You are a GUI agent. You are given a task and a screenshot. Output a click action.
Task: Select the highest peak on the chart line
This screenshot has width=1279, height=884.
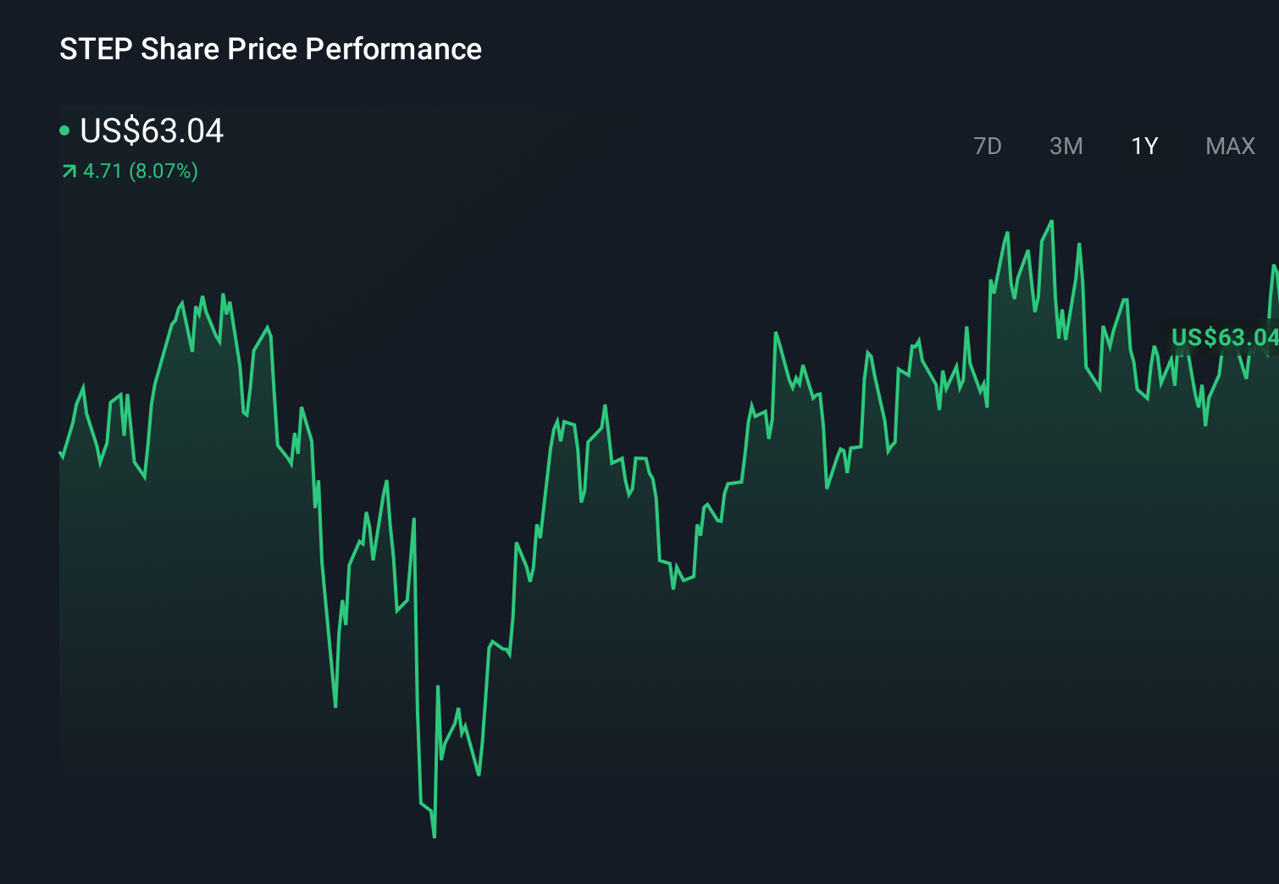tap(1050, 222)
